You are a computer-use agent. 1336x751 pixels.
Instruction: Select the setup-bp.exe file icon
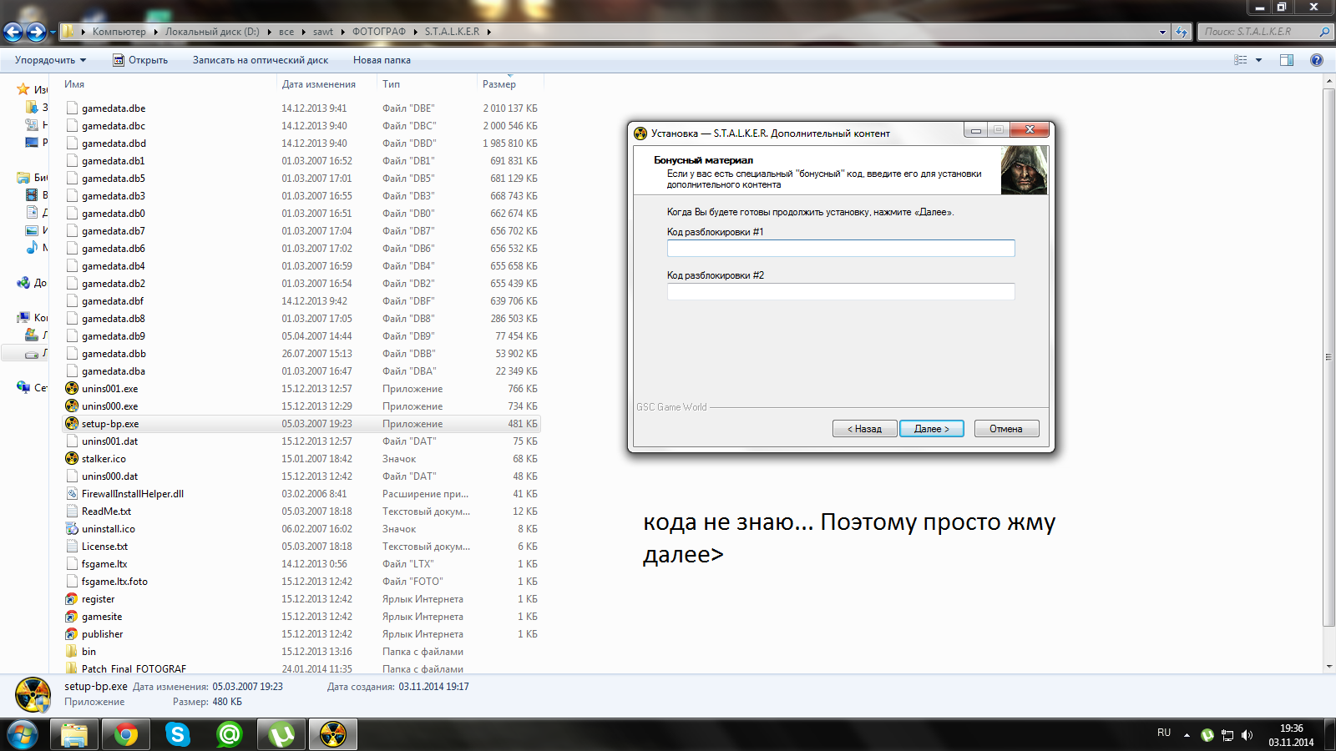[72, 424]
